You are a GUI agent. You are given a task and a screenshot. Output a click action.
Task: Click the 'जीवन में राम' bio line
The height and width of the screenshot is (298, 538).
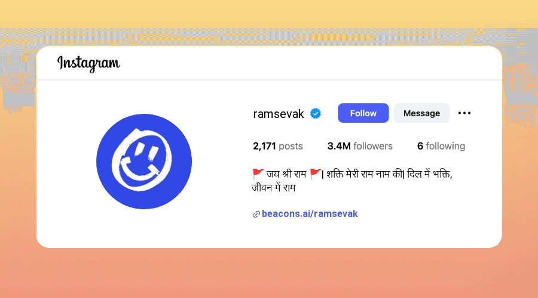(273, 188)
